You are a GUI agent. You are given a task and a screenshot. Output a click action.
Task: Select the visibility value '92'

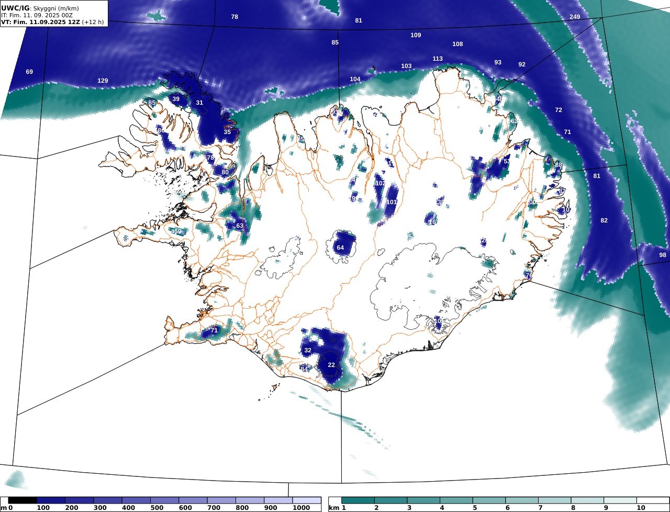coord(522,64)
